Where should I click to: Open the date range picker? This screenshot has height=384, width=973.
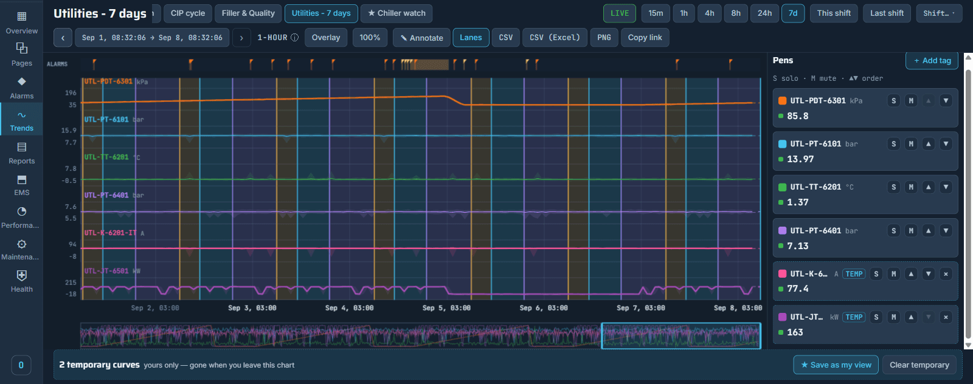pyautogui.click(x=152, y=38)
